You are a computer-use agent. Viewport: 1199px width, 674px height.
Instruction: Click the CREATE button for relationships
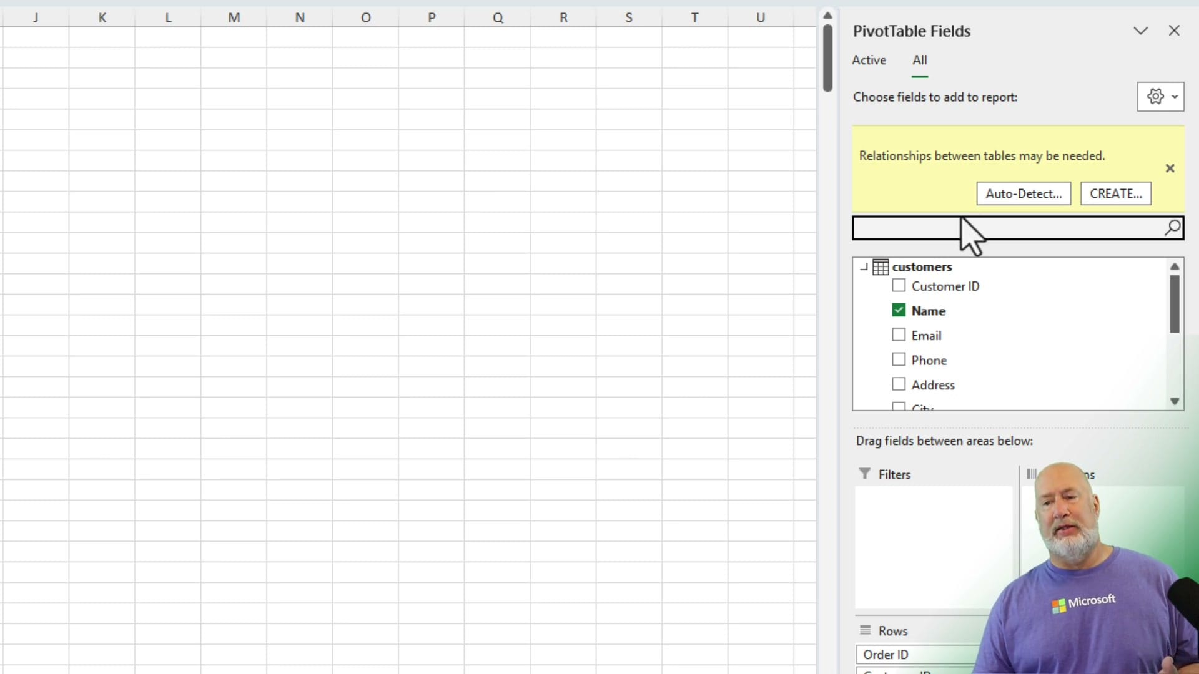(1115, 193)
